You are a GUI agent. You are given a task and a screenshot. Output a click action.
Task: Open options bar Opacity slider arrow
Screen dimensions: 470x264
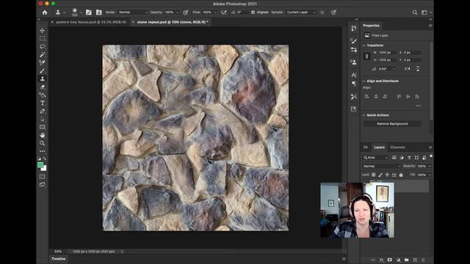pyautogui.click(x=177, y=12)
